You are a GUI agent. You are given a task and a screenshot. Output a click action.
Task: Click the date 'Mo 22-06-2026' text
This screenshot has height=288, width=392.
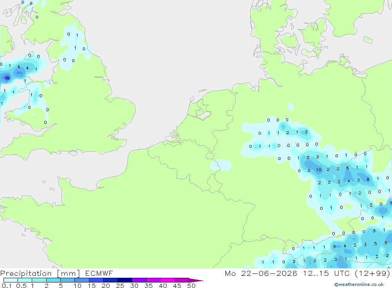coord(261,273)
